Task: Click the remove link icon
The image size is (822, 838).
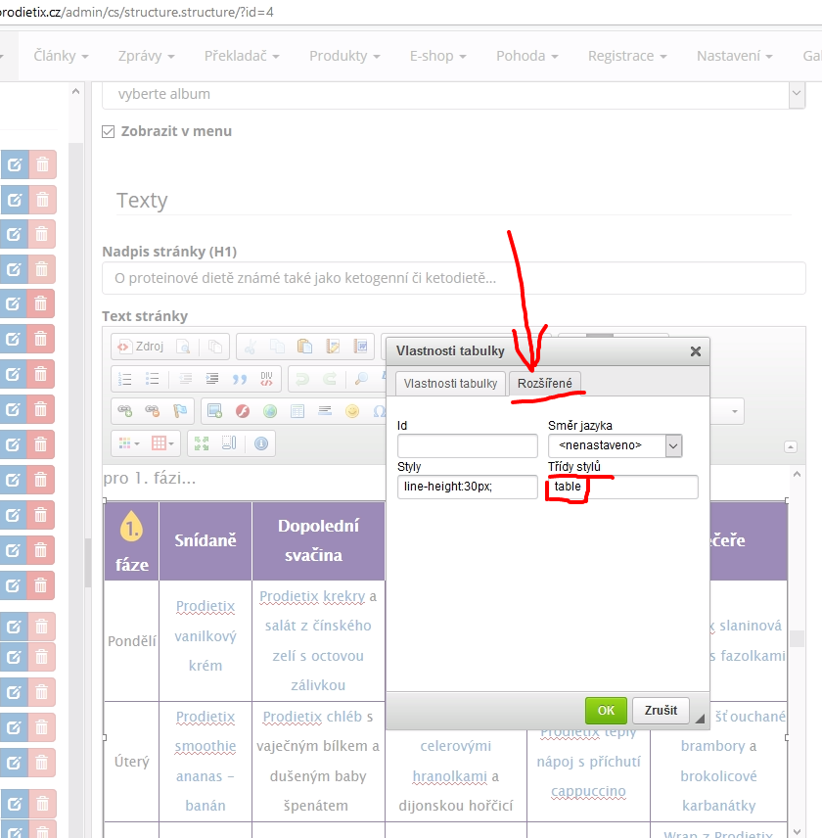Action: tap(153, 411)
